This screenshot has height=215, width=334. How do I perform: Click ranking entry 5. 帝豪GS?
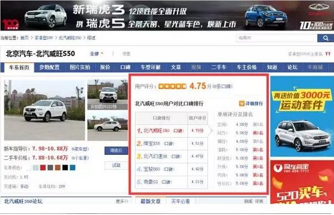(155, 182)
